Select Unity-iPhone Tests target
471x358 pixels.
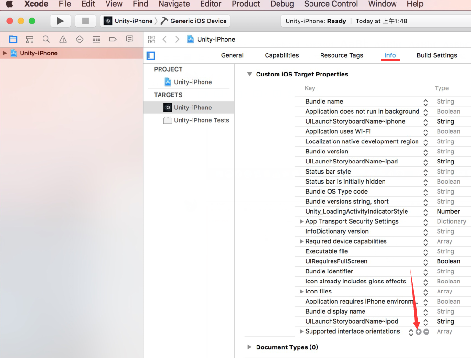[201, 120]
